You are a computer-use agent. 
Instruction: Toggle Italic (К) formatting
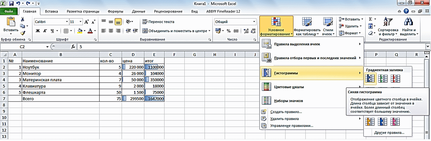45,31
